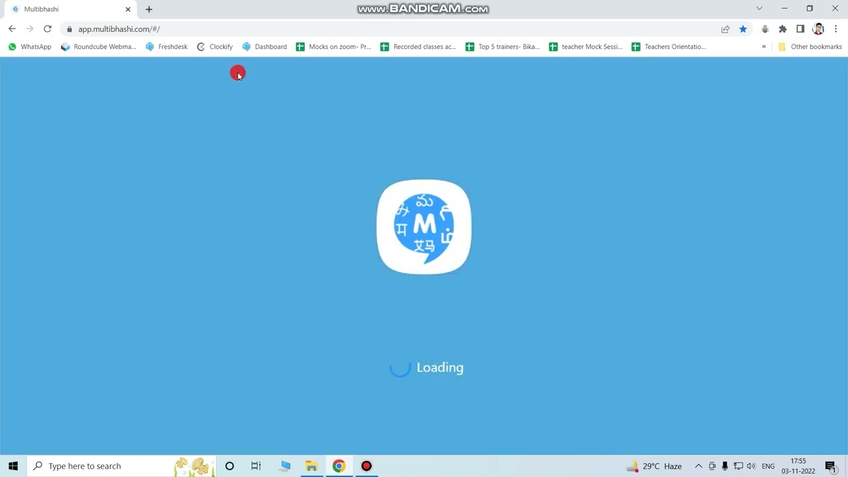Open Cortana circle icon on taskbar
Screen dimensions: 848x477
click(229, 466)
